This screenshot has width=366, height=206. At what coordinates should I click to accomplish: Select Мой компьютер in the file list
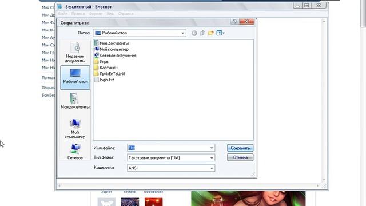[x=112, y=49]
